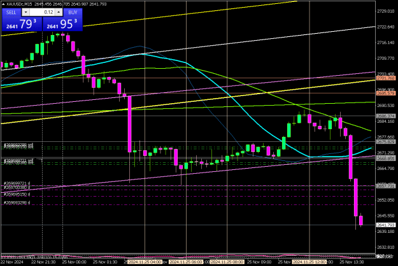
Task: Click the 2632.810 price scale label
Action: point(385,248)
